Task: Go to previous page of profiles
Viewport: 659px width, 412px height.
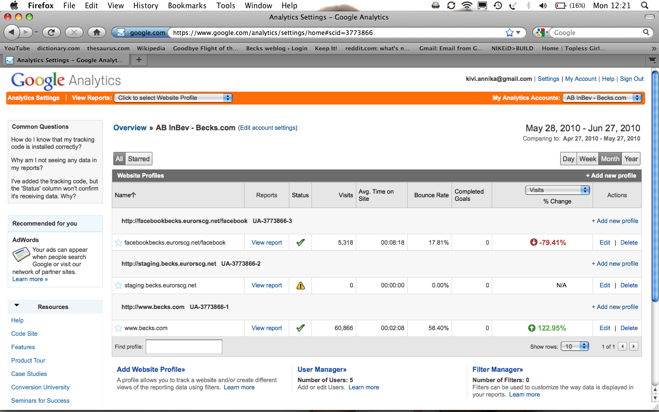Action: (622, 347)
